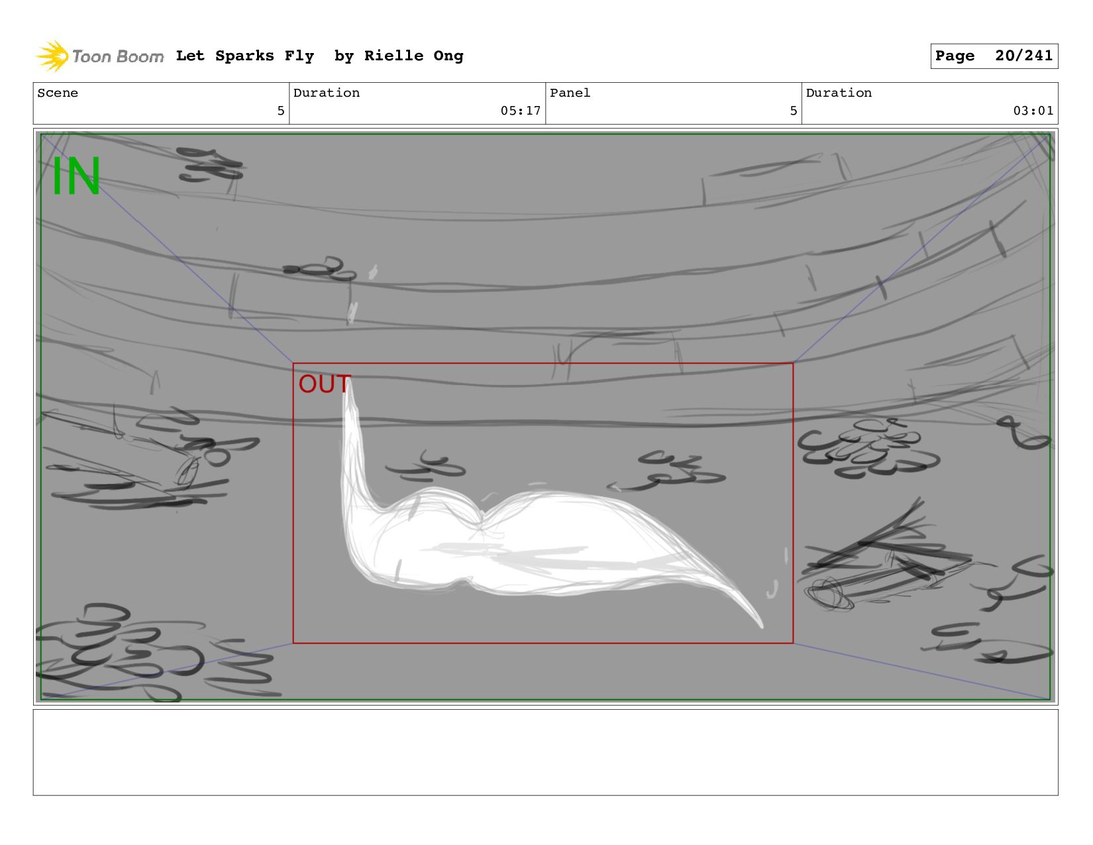Click the 'Panel' header label
Viewport: 1093px width, 845px height.
click(x=570, y=93)
